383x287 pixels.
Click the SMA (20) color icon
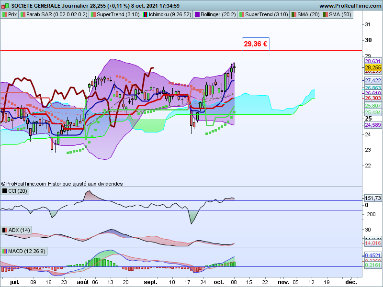294,14
